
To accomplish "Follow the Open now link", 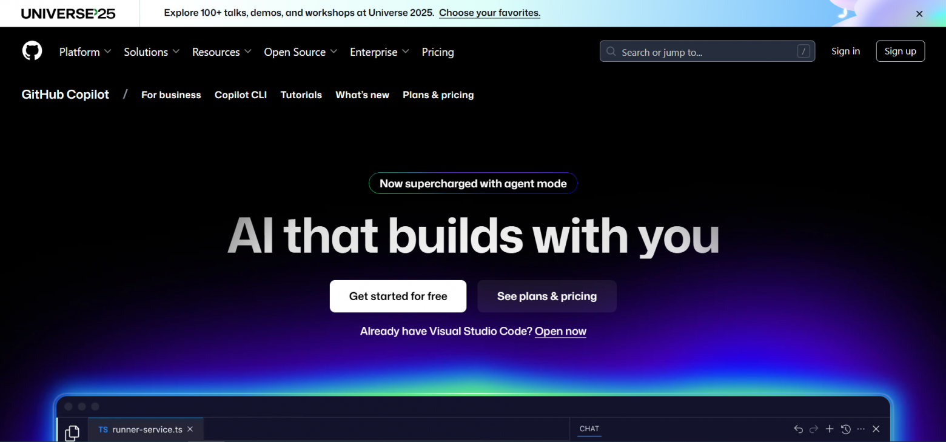I will click(560, 331).
